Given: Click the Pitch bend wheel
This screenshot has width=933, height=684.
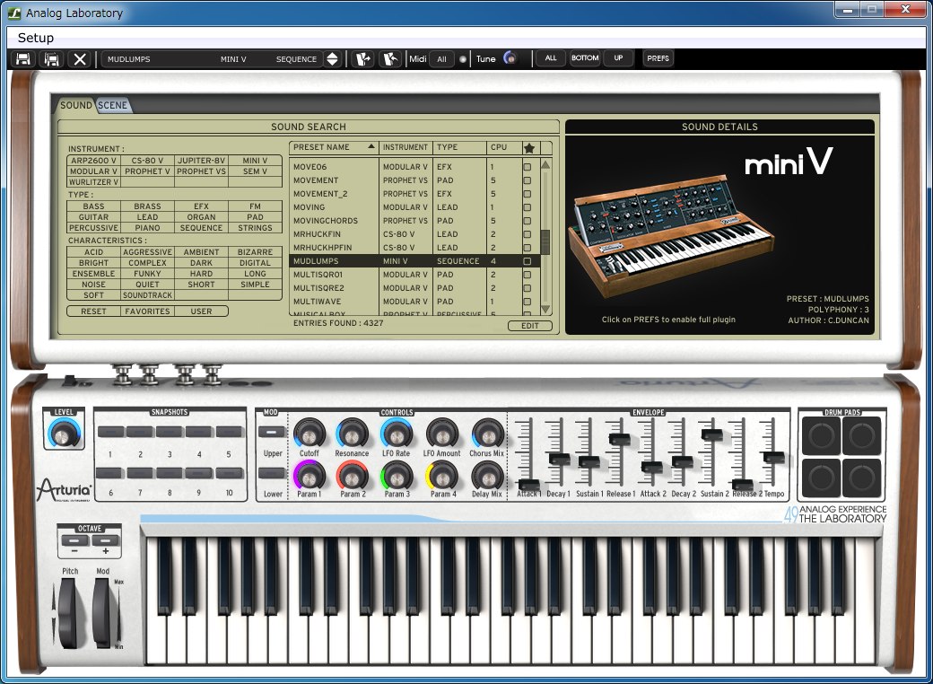Looking at the screenshot, I should tap(67, 613).
